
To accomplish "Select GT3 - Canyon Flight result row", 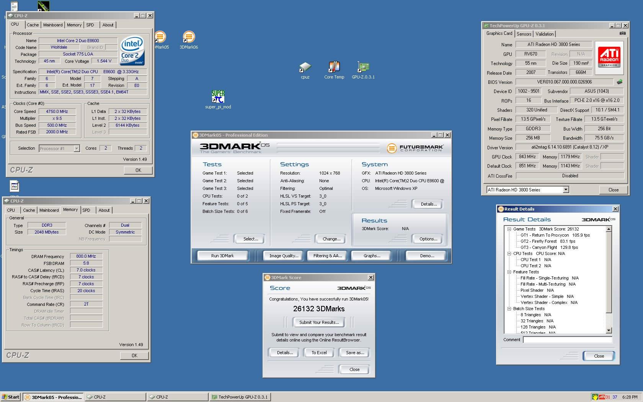I will click(x=549, y=247).
